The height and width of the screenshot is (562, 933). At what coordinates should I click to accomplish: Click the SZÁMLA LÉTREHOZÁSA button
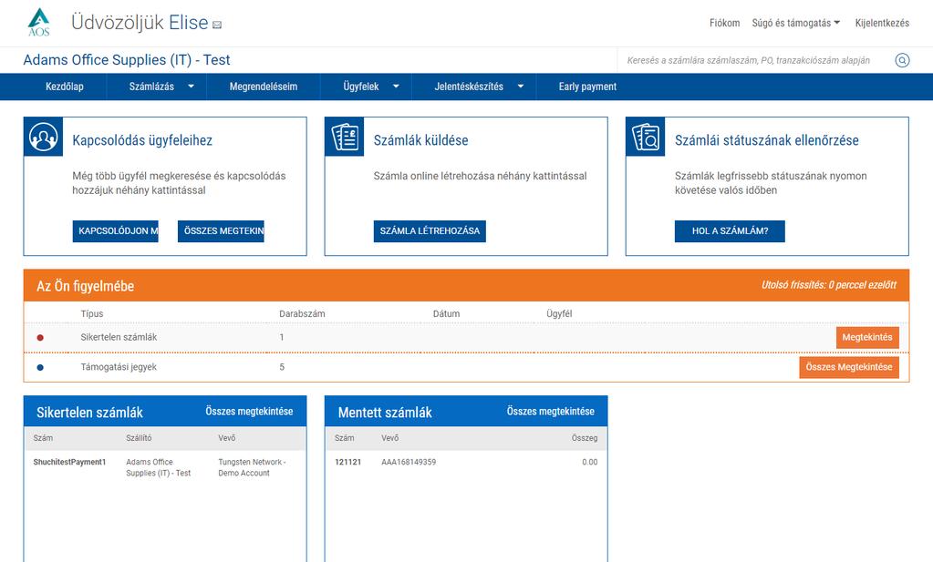coord(430,231)
